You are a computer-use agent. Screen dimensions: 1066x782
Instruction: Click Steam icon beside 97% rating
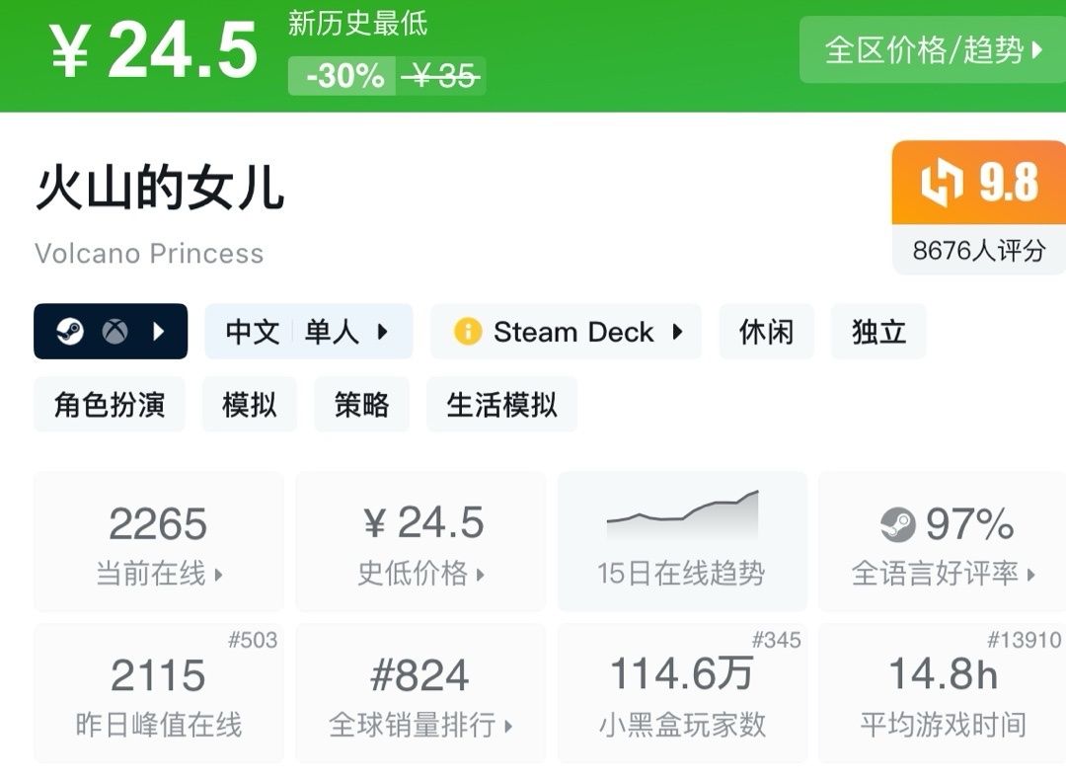[898, 524]
